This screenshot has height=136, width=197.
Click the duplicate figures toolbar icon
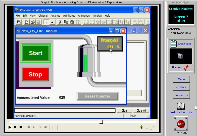coord(78,22)
